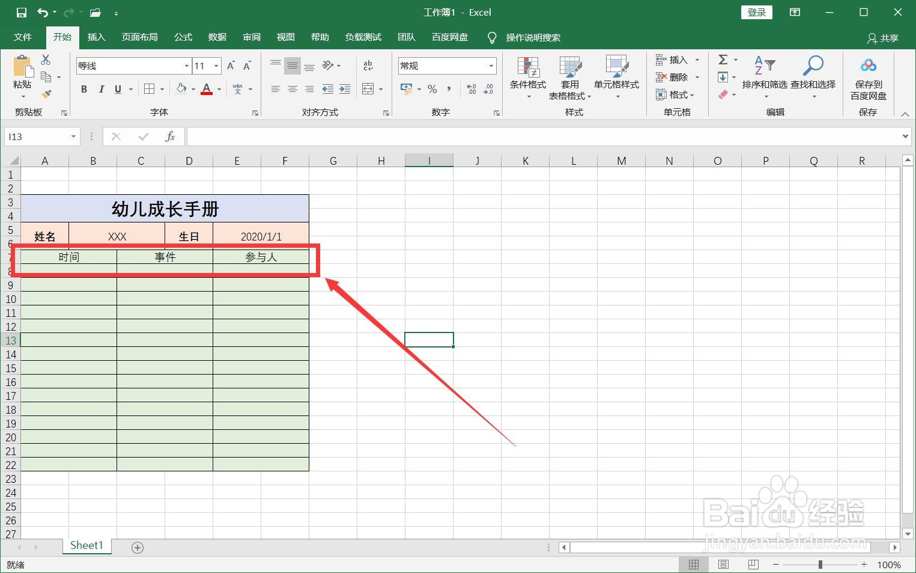Click the AutoSum sigma icon
Image resolution: width=916 pixels, height=573 pixels.
[x=723, y=60]
